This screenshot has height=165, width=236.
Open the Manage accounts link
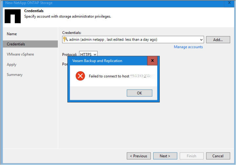tap(188, 47)
